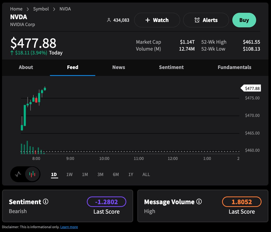271x232 pixels.
Task: Click the 10:00 time axis label
Action: [x=104, y=159]
